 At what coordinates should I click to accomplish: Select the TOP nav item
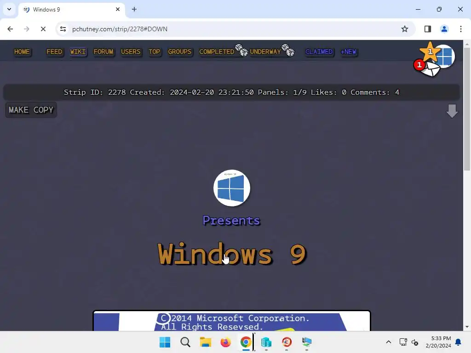[155, 51]
